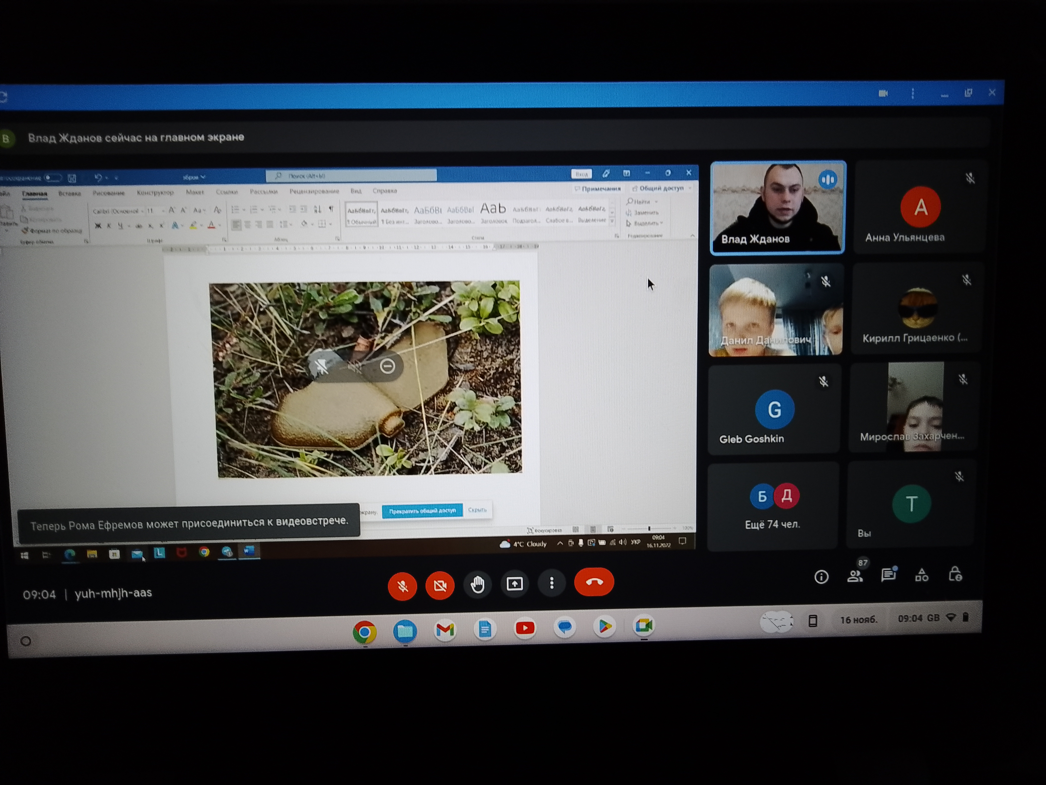The height and width of the screenshot is (785, 1046).
Task: Click the remove-from-main-screen minus icon
Action: tap(388, 366)
